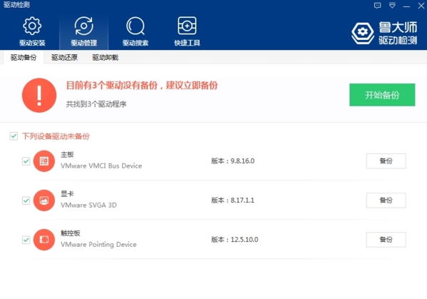The width and height of the screenshot is (427, 299).
Task: Click the feedback message icon in title bar
Action: (x=377, y=6)
